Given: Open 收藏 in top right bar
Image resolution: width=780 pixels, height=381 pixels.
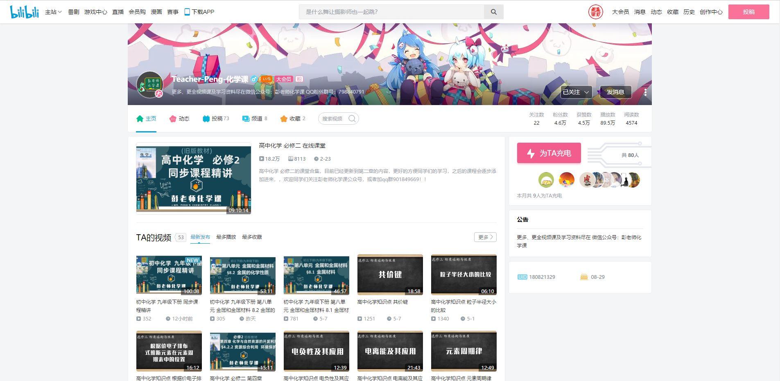Looking at the screenshot, I should click(672, 12).
